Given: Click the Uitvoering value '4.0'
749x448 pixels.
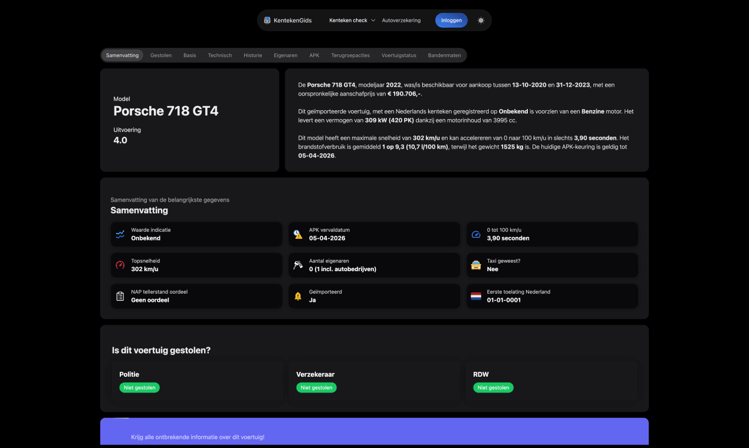Looking at the screenshot, I should [120, 140].
